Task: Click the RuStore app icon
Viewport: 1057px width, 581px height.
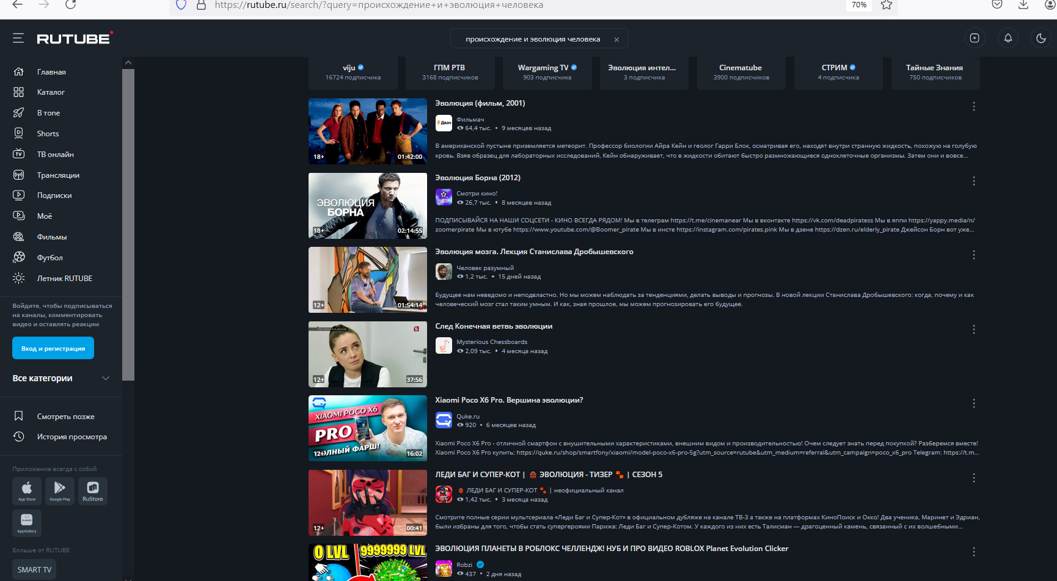Action: coord(93,491)
